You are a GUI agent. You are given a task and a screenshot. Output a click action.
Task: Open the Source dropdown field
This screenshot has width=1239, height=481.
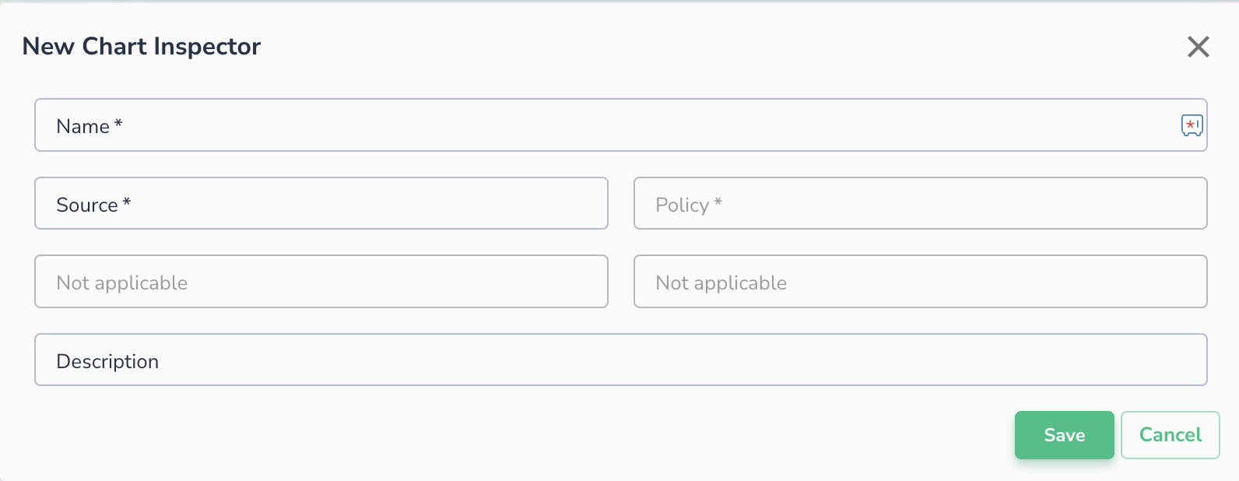(x=321, y=204)
